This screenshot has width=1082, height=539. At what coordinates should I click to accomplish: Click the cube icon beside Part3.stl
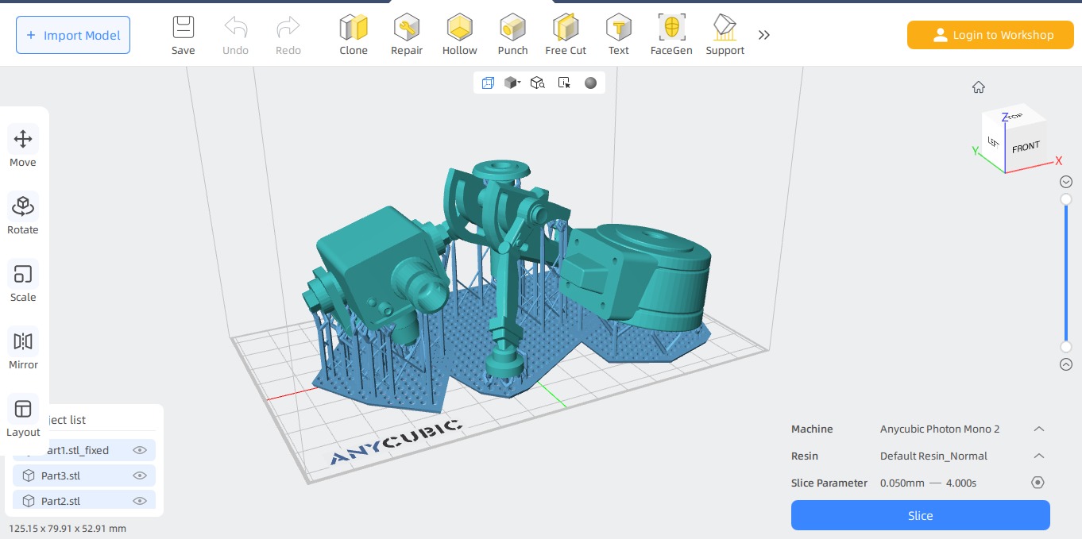pyautogui.click(x=29, y=475)
